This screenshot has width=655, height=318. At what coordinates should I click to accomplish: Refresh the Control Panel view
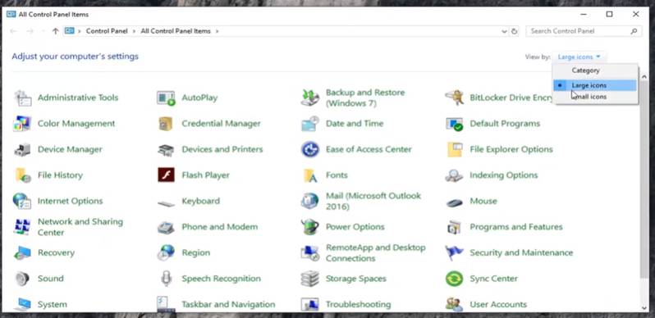tap(514, 31)
